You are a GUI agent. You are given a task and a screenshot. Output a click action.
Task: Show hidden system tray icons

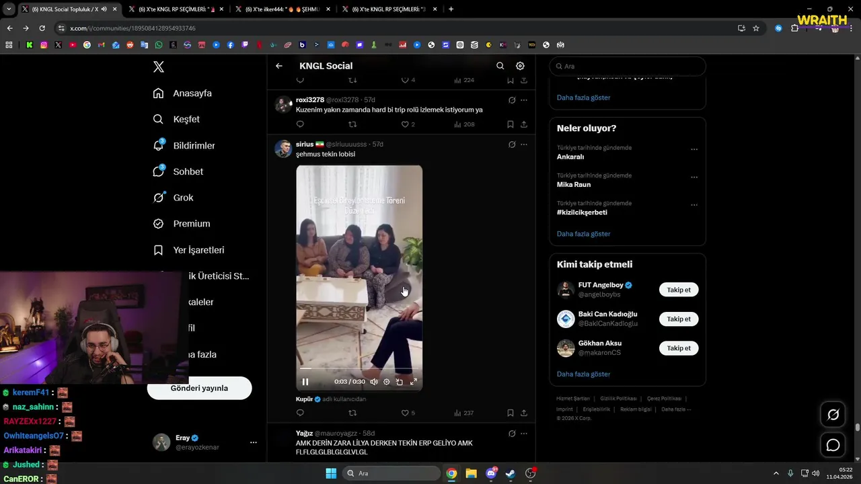(x=776, y=473)
